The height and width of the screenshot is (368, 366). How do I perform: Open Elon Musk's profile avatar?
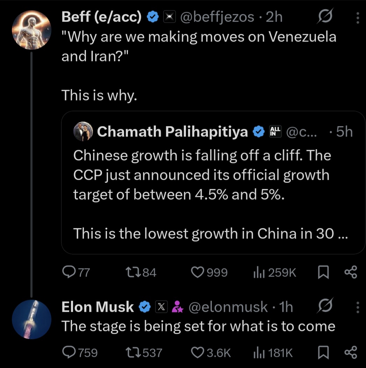point(31,319)
